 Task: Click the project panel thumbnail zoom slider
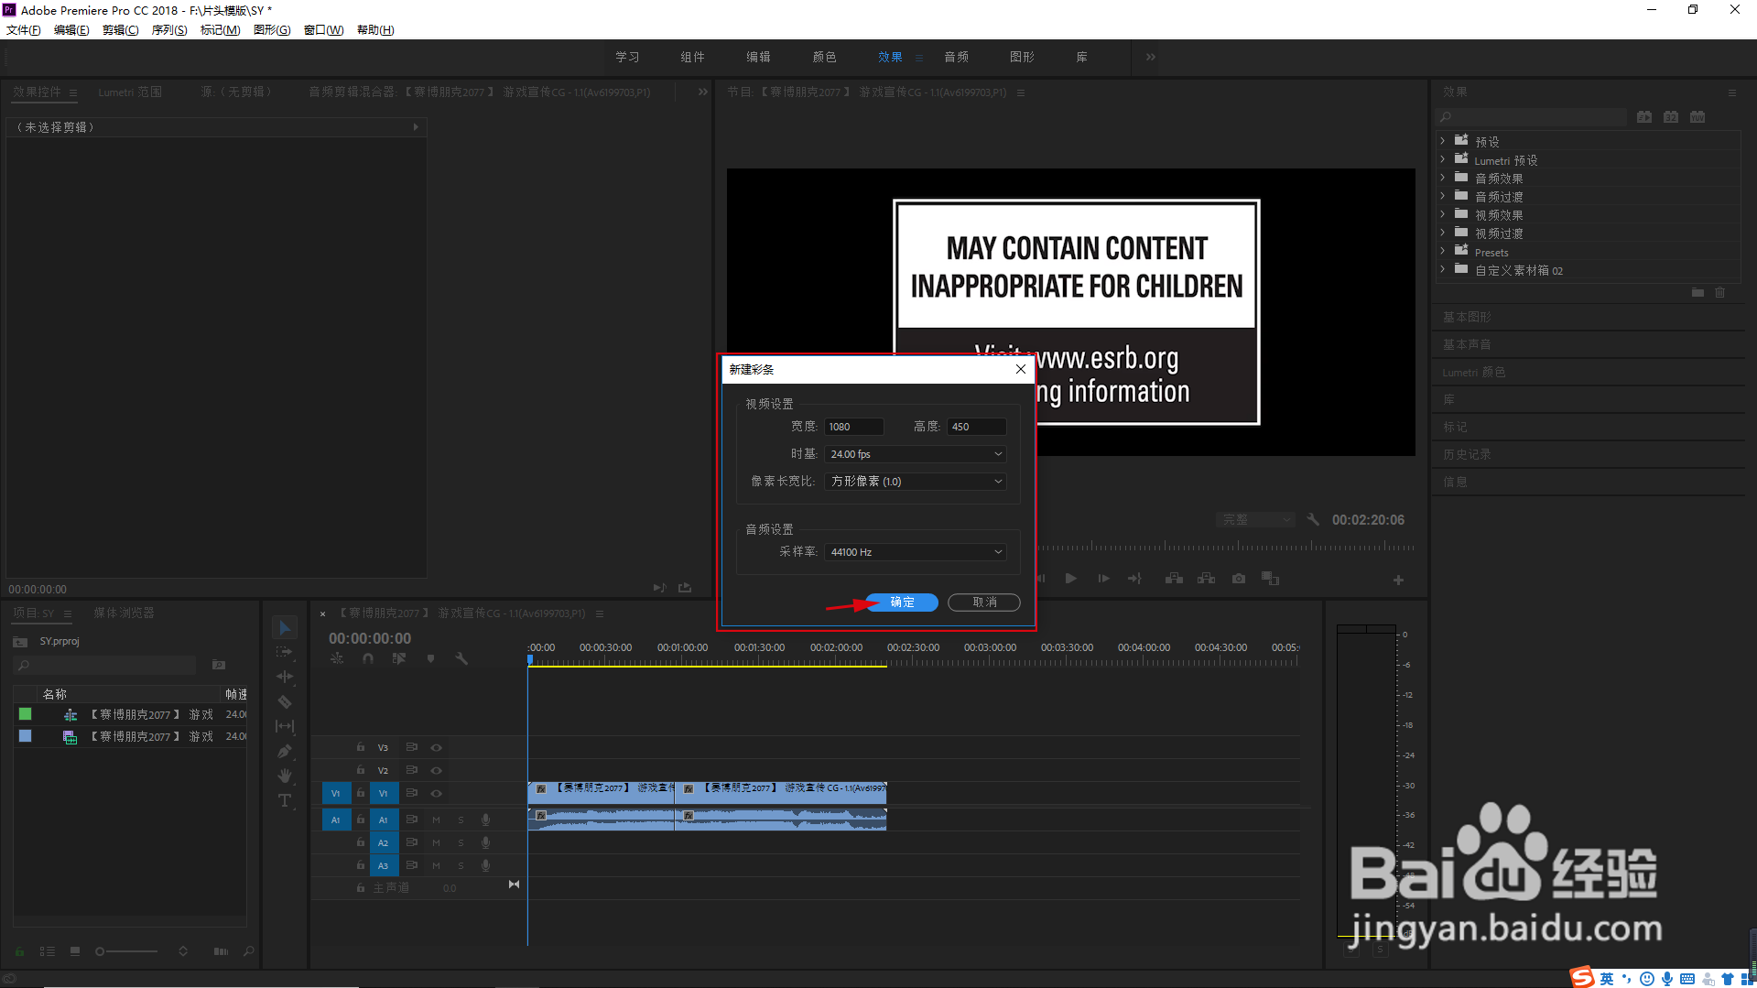pyautogui.click(x=127, y=951)
